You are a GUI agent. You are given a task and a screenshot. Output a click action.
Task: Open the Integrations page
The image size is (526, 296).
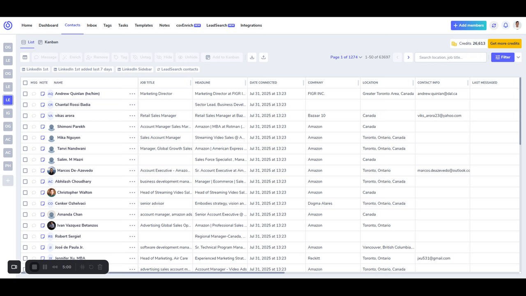(x=251, y=25)
